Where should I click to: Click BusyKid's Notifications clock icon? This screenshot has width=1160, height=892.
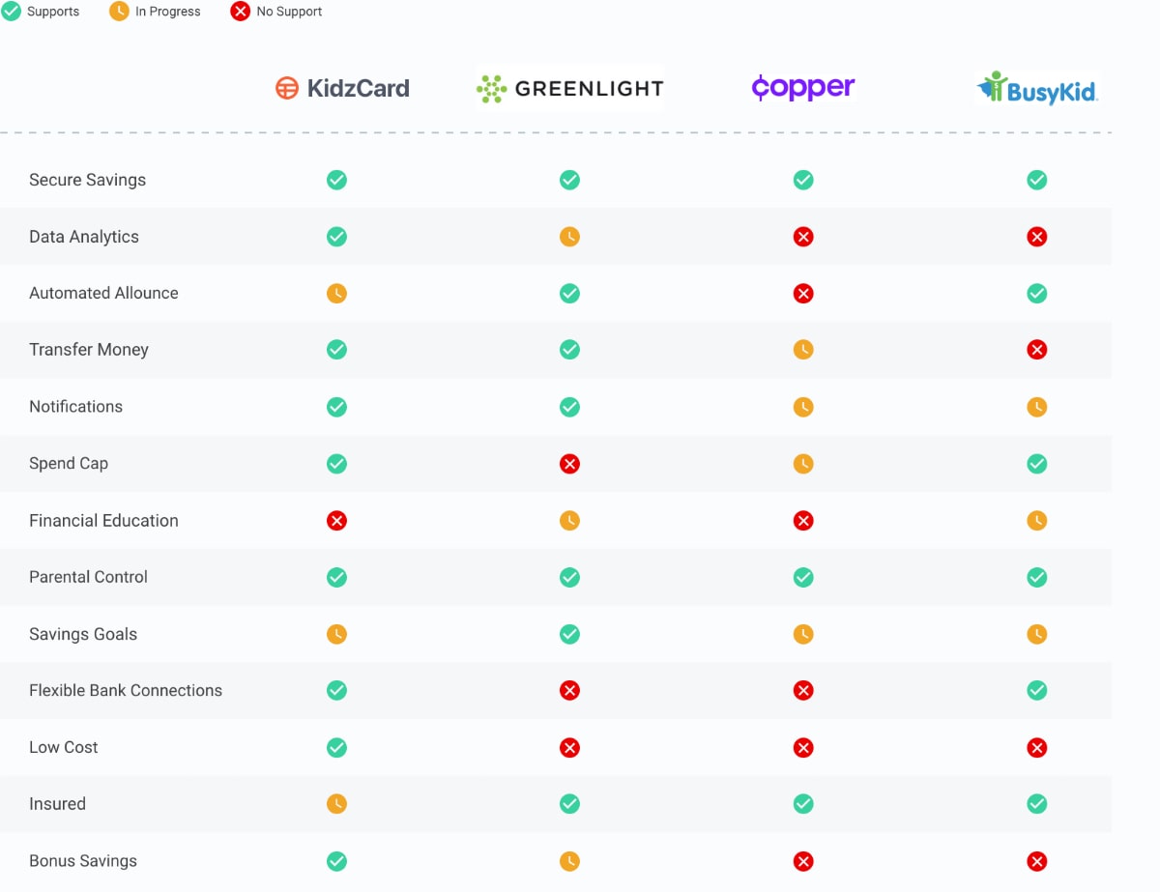click(1037, 407)
